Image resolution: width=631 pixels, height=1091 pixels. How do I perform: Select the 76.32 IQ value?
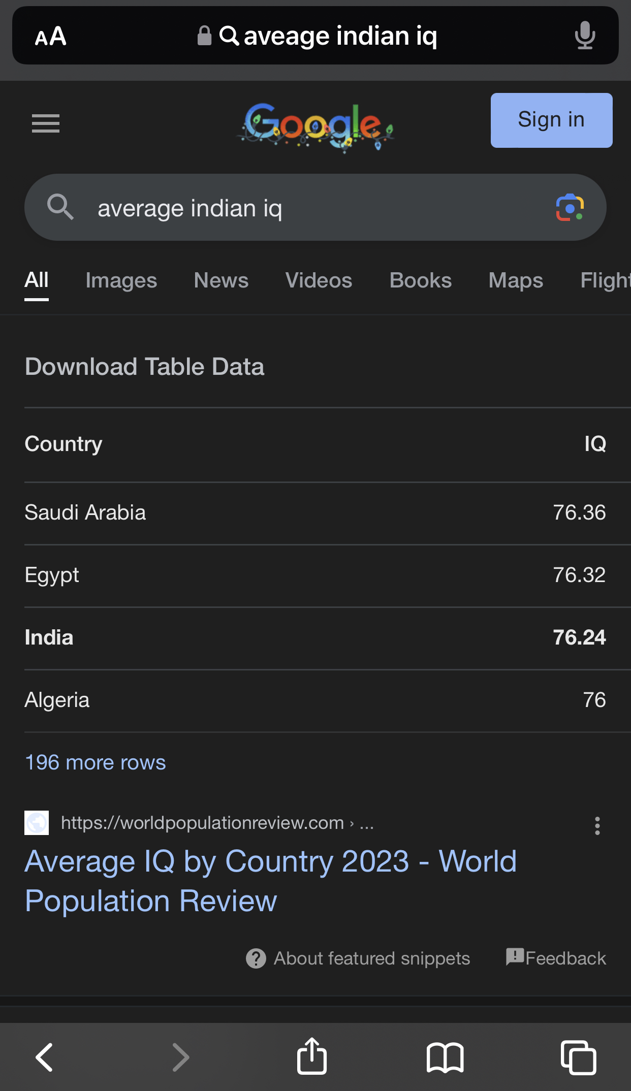pos(579,575)
